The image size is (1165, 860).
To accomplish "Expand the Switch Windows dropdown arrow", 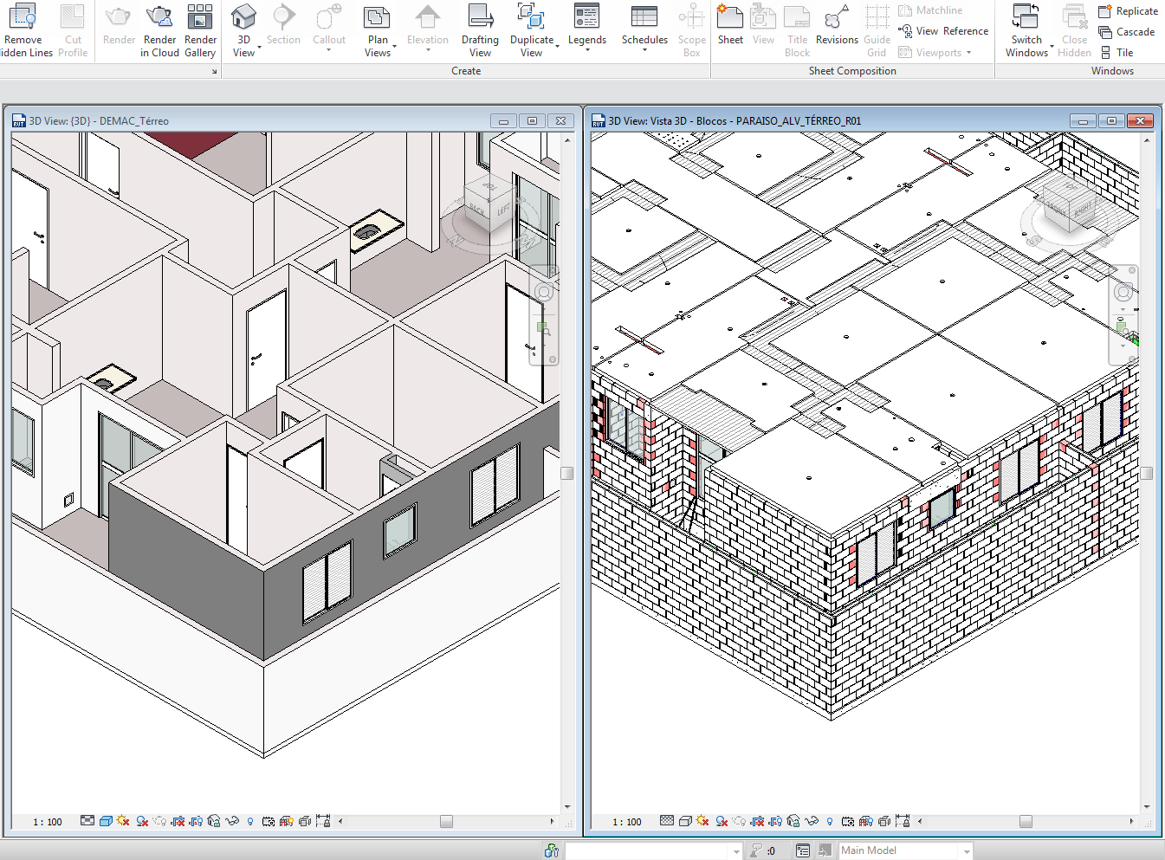I will pyautogui.click(x=1052, y=47).
